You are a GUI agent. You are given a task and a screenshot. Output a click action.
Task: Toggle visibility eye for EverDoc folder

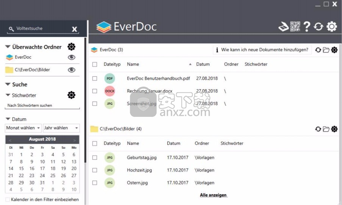coord(72,57)
